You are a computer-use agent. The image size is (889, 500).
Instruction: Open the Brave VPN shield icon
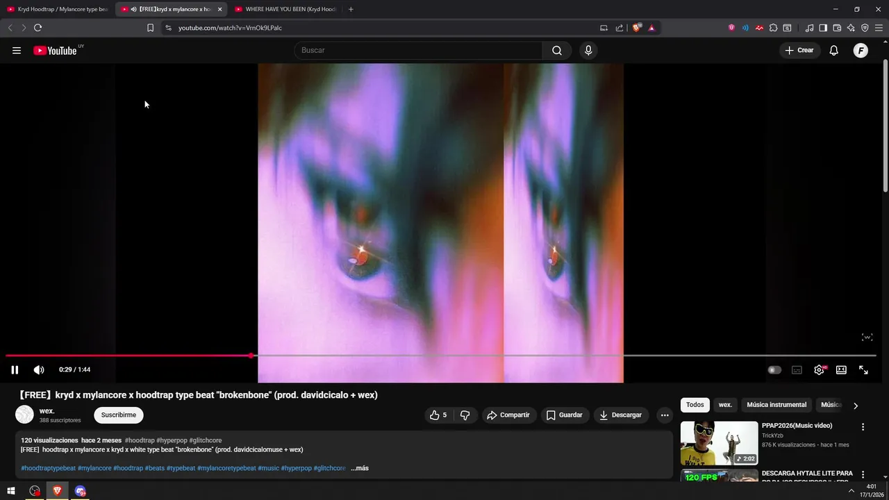pos(865,28)
